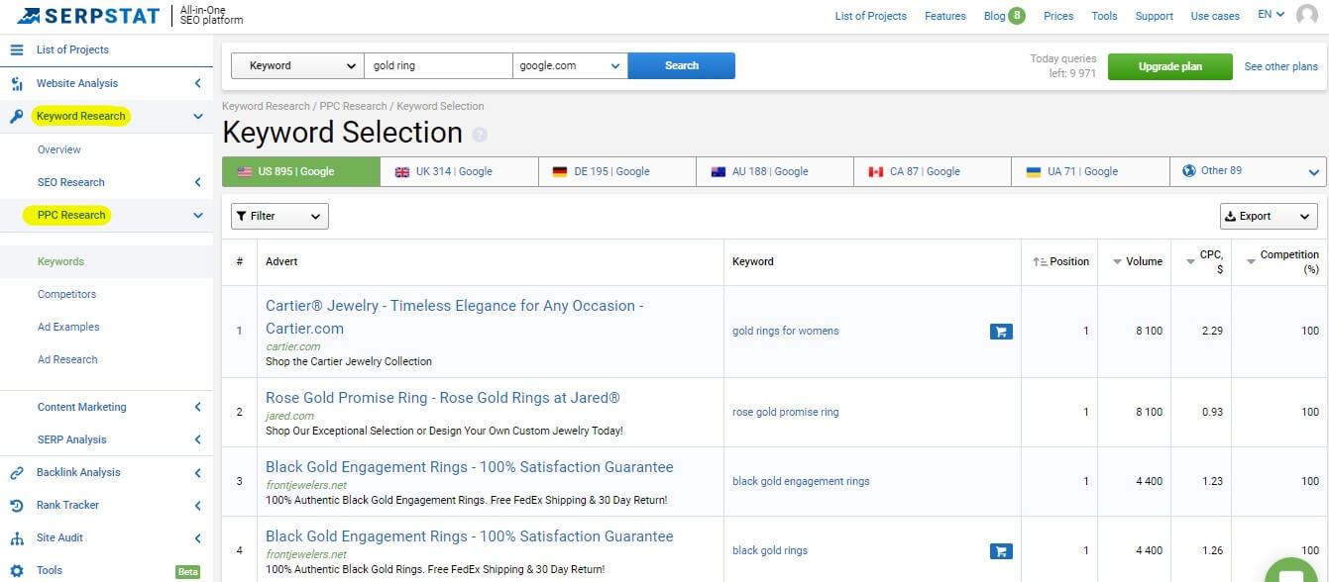
Task: Click the search field containing 'gold ring'
Action: (x=438, y=65)
